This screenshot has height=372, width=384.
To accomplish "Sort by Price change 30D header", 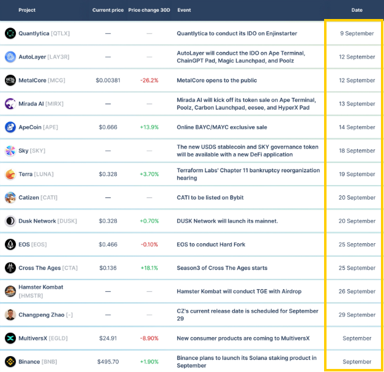I will (x=149, y=10).
